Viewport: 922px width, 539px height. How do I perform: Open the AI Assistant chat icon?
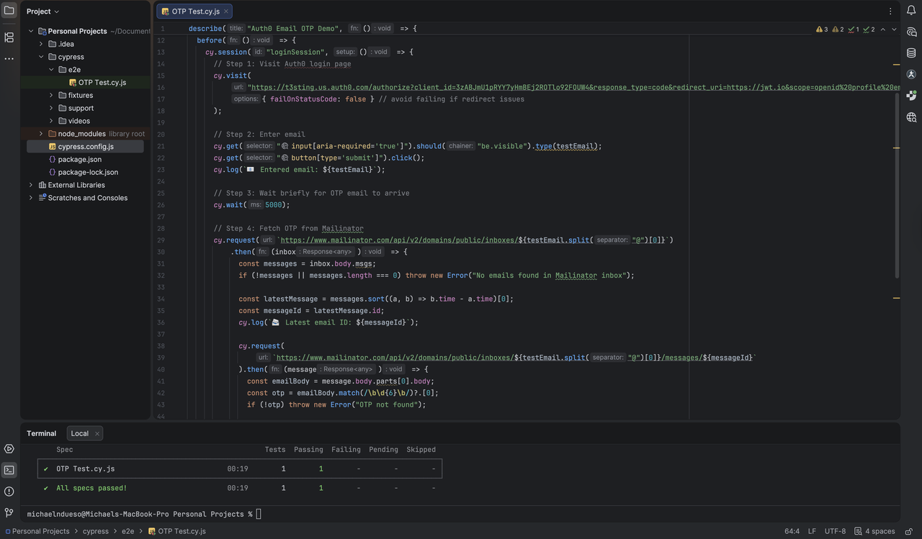point(911,32)
